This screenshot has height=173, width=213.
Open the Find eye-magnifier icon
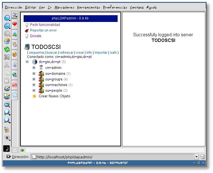point(7,104)
